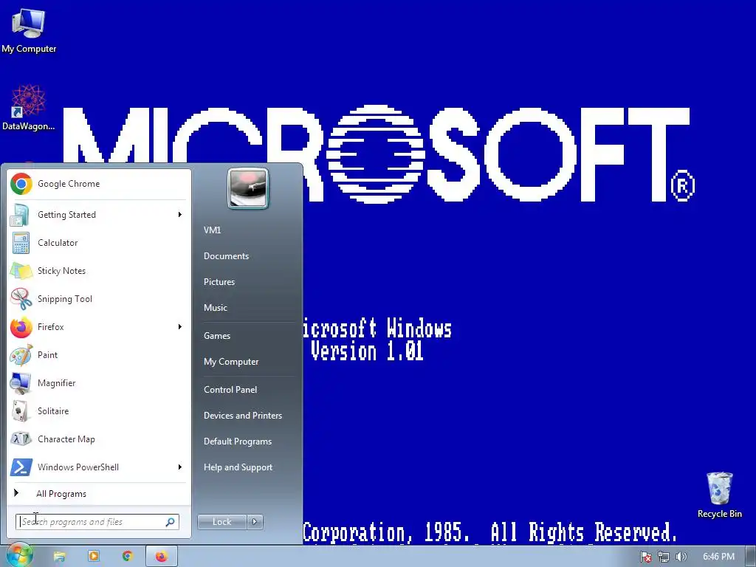Open My Computer in Start menu
This screenshot has width=756, height=567.
(231, 362)
